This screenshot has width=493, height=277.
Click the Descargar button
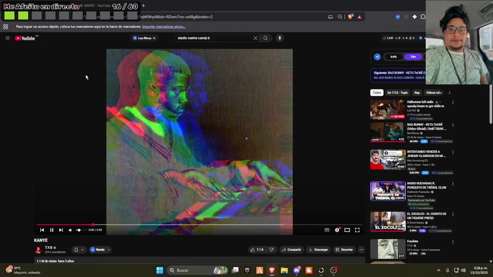[x=318, y=250]
